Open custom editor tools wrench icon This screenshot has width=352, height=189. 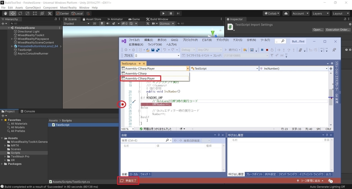(50, 14)
